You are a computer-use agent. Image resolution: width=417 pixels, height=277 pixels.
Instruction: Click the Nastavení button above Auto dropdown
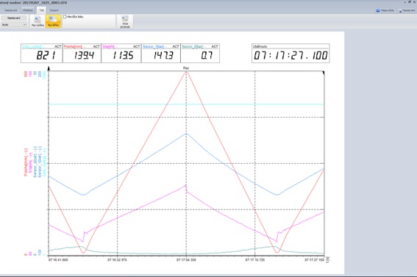point(14,18)
